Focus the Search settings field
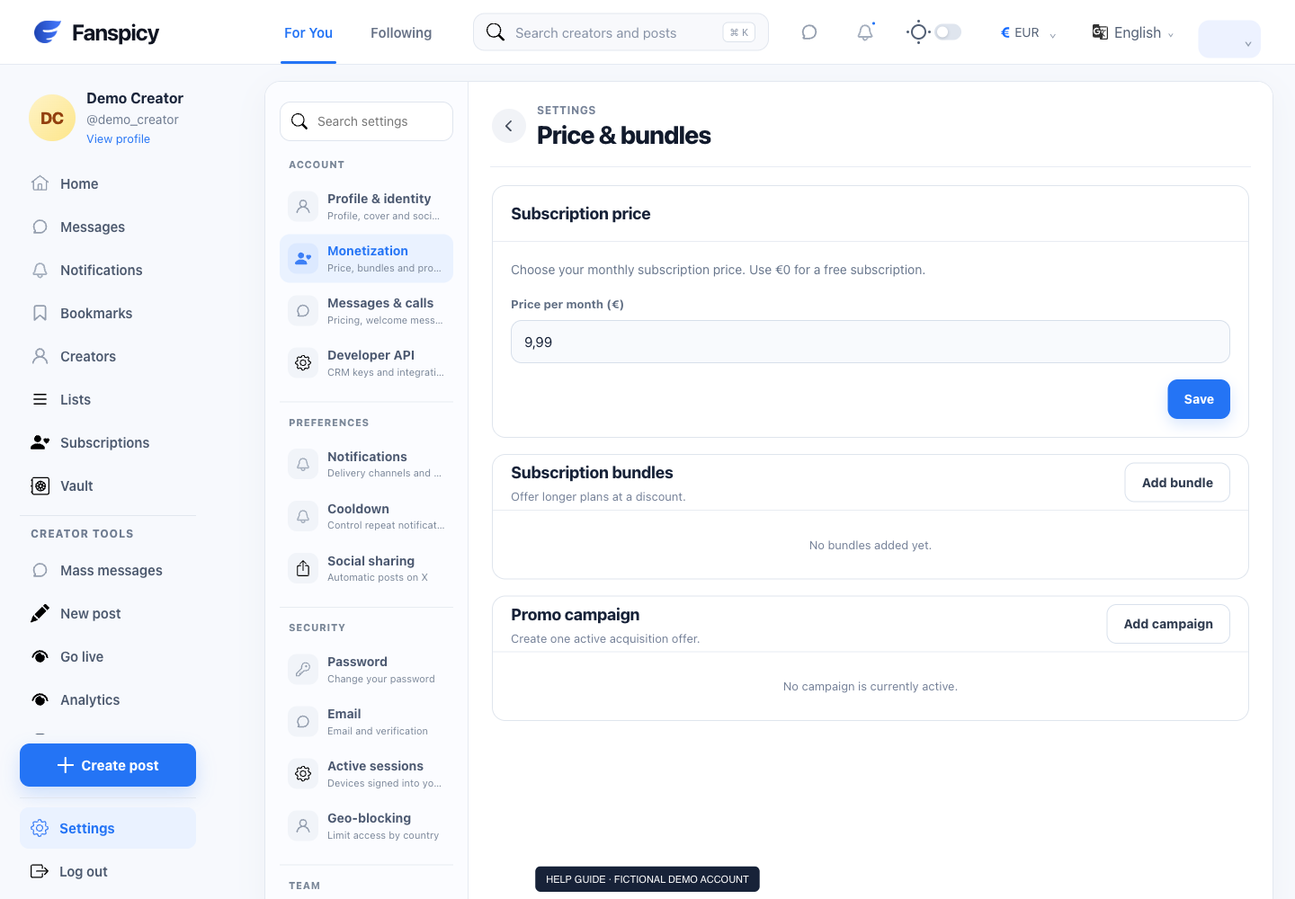The height and width of the screenshot is (899, 1295). click(x=366, y=121)
